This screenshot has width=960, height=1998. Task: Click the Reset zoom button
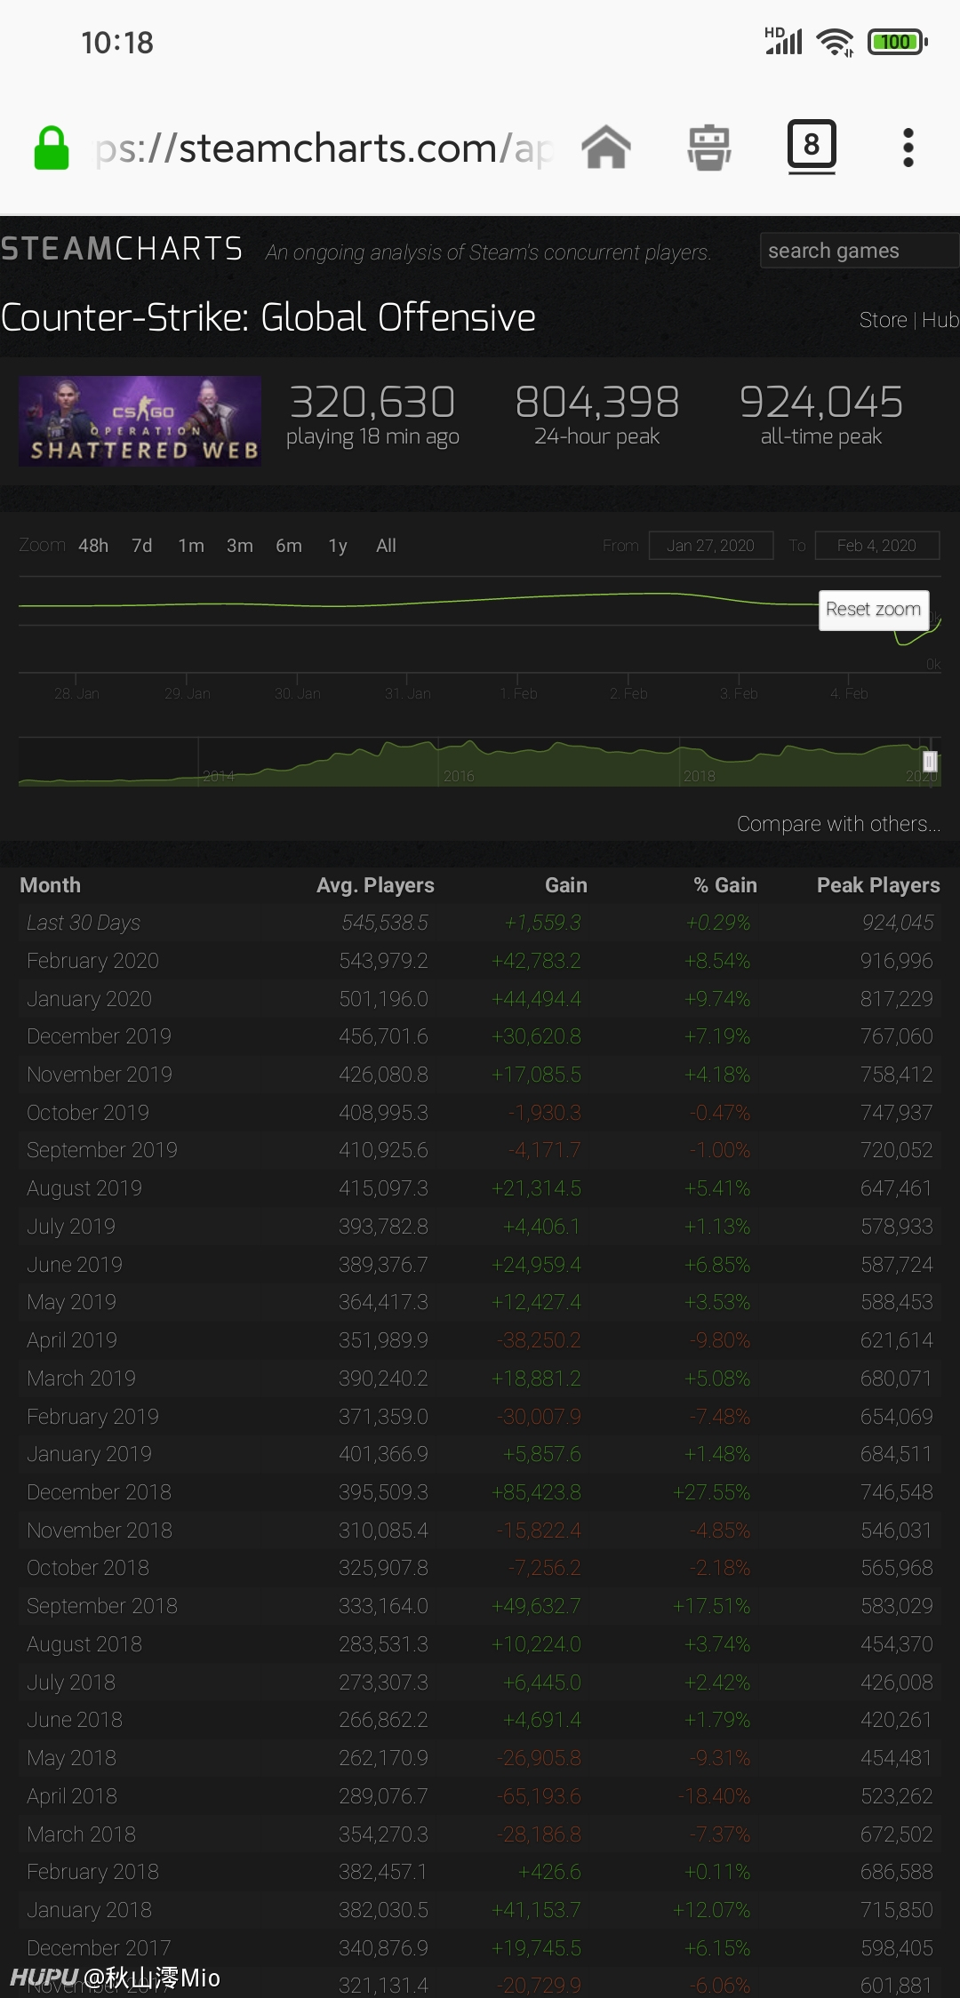[x=874, y=610]
